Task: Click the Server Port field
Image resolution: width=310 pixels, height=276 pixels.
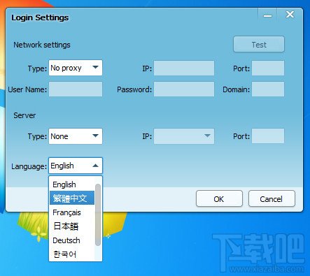Action: coord(268,136)
